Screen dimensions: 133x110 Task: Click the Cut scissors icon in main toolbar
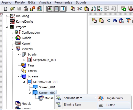click(80, 9)
